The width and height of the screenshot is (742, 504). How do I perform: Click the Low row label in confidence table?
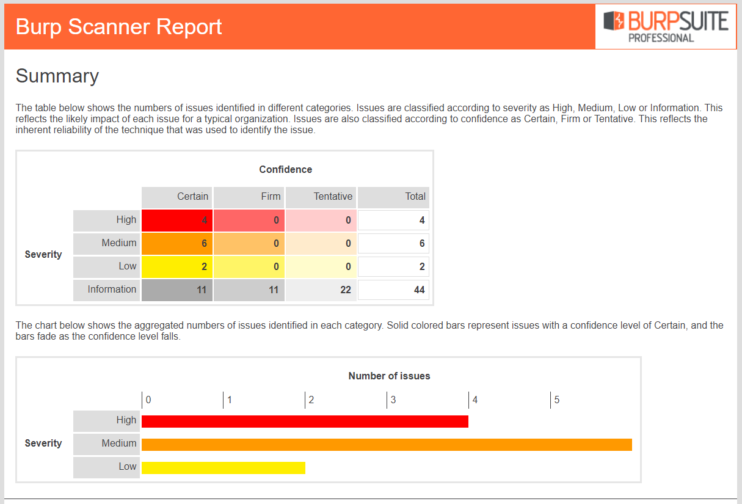coord(107,266)
